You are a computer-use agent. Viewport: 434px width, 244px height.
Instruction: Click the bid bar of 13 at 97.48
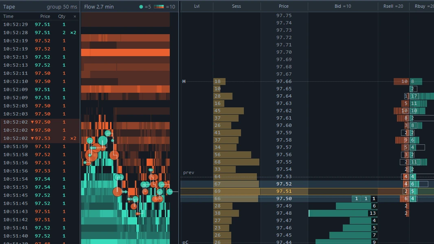pos(343,213)
